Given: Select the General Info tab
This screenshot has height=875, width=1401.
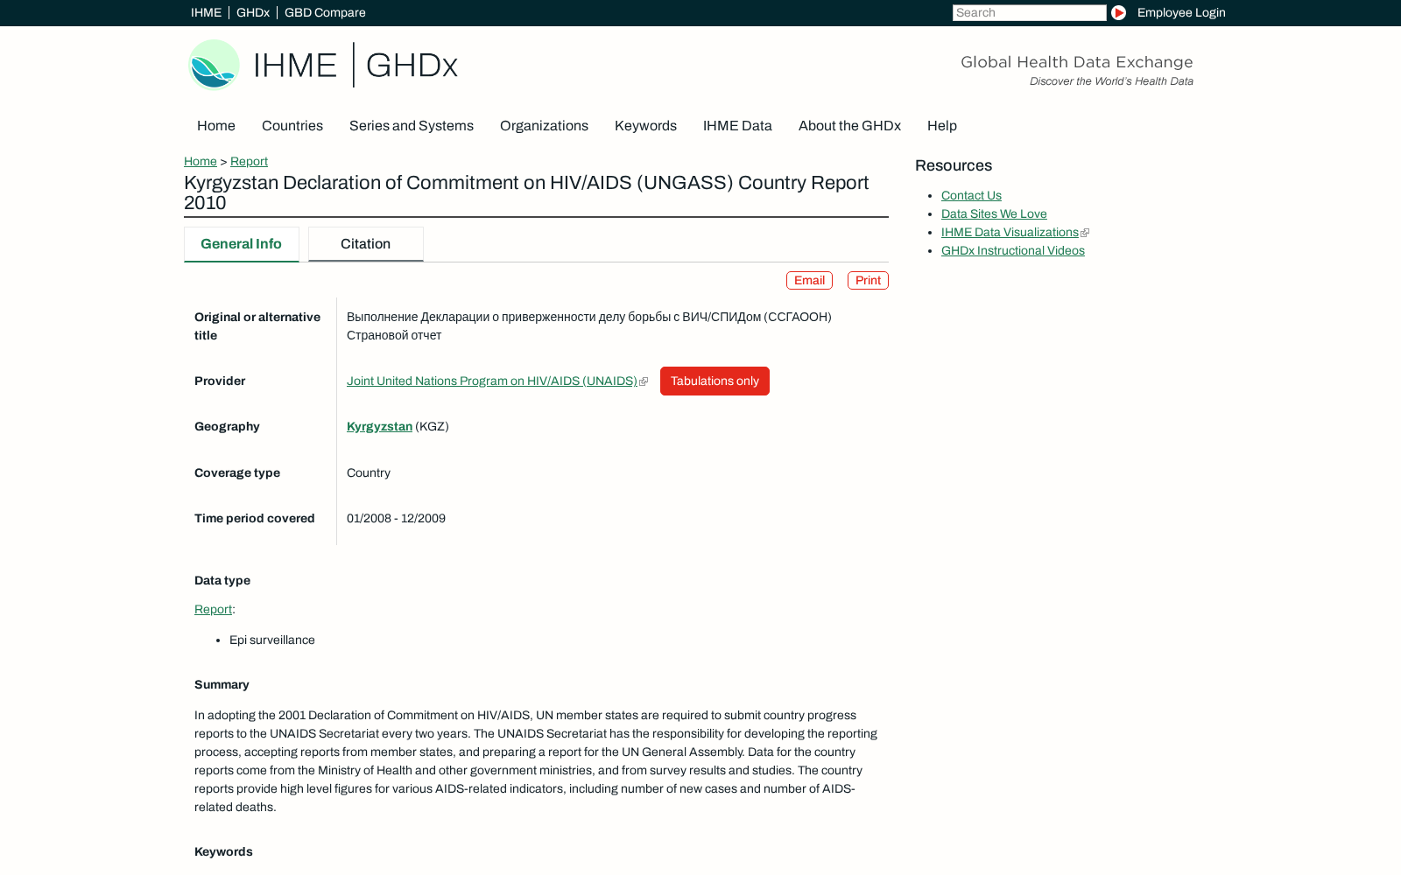Looking at the screenshot, I should (242, 244).
